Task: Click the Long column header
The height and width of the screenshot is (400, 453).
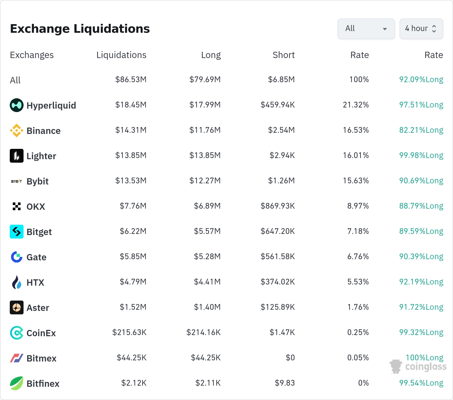Action: click(211, 55)
